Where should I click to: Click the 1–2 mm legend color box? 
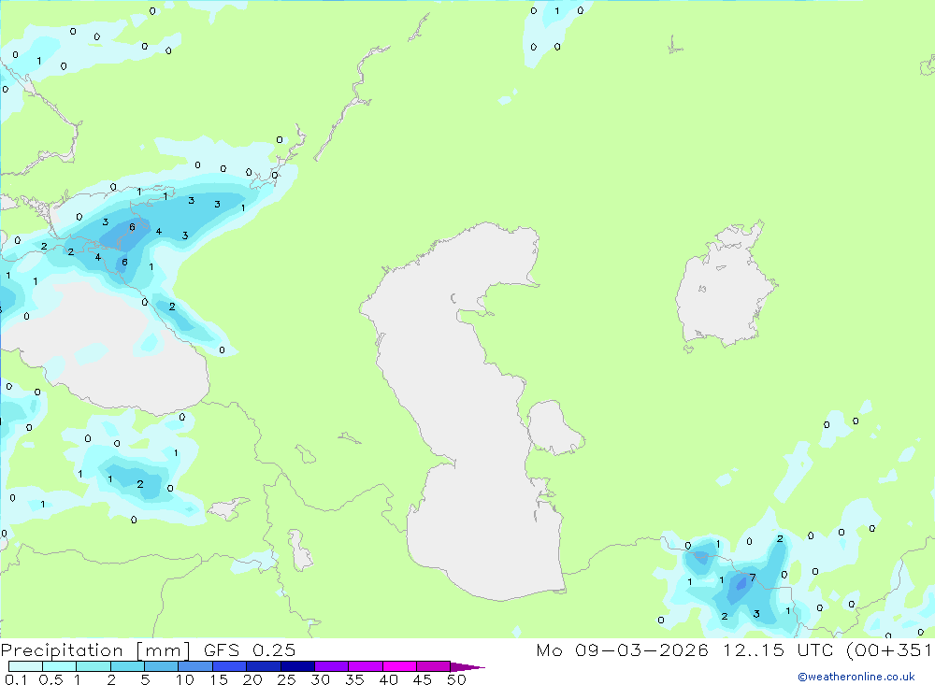pyautogui.click(x=93, y=666)
